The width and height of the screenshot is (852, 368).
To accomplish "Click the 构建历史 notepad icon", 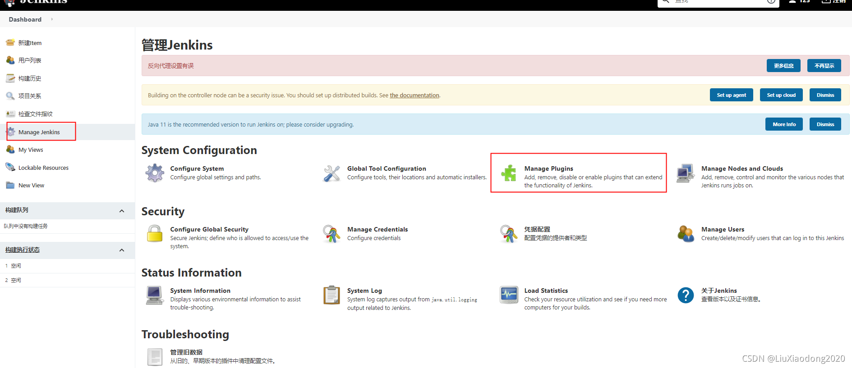I will pos(10,78).
